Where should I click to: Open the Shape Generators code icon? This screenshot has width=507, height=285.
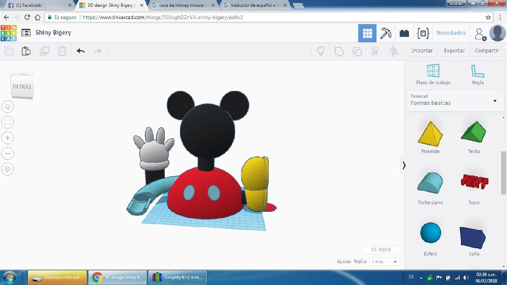point(423,33)
